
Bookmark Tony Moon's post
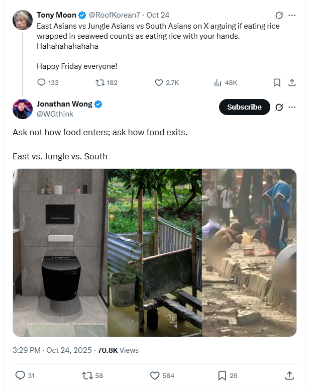coord(277,82)
